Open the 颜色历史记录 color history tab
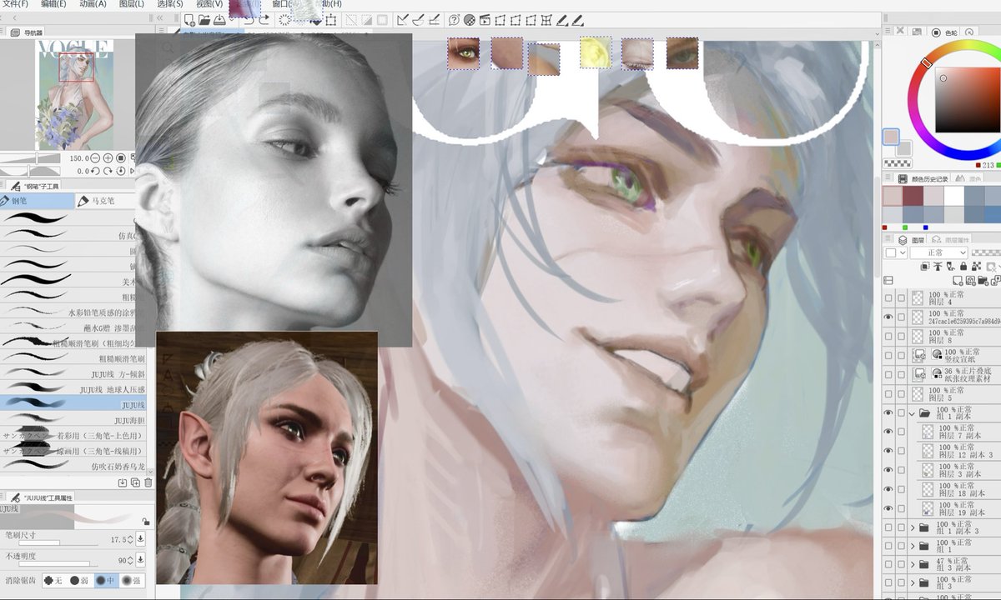Screen dimensions: 1001x600 922,178
